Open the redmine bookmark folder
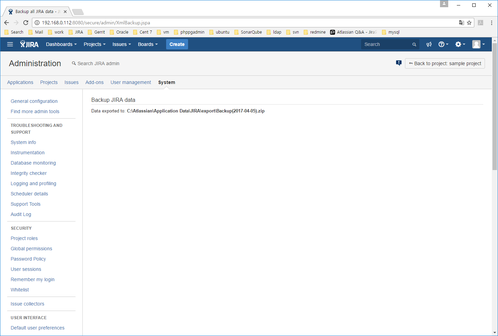This screenshot has height=336, width=498. point(315,32)
